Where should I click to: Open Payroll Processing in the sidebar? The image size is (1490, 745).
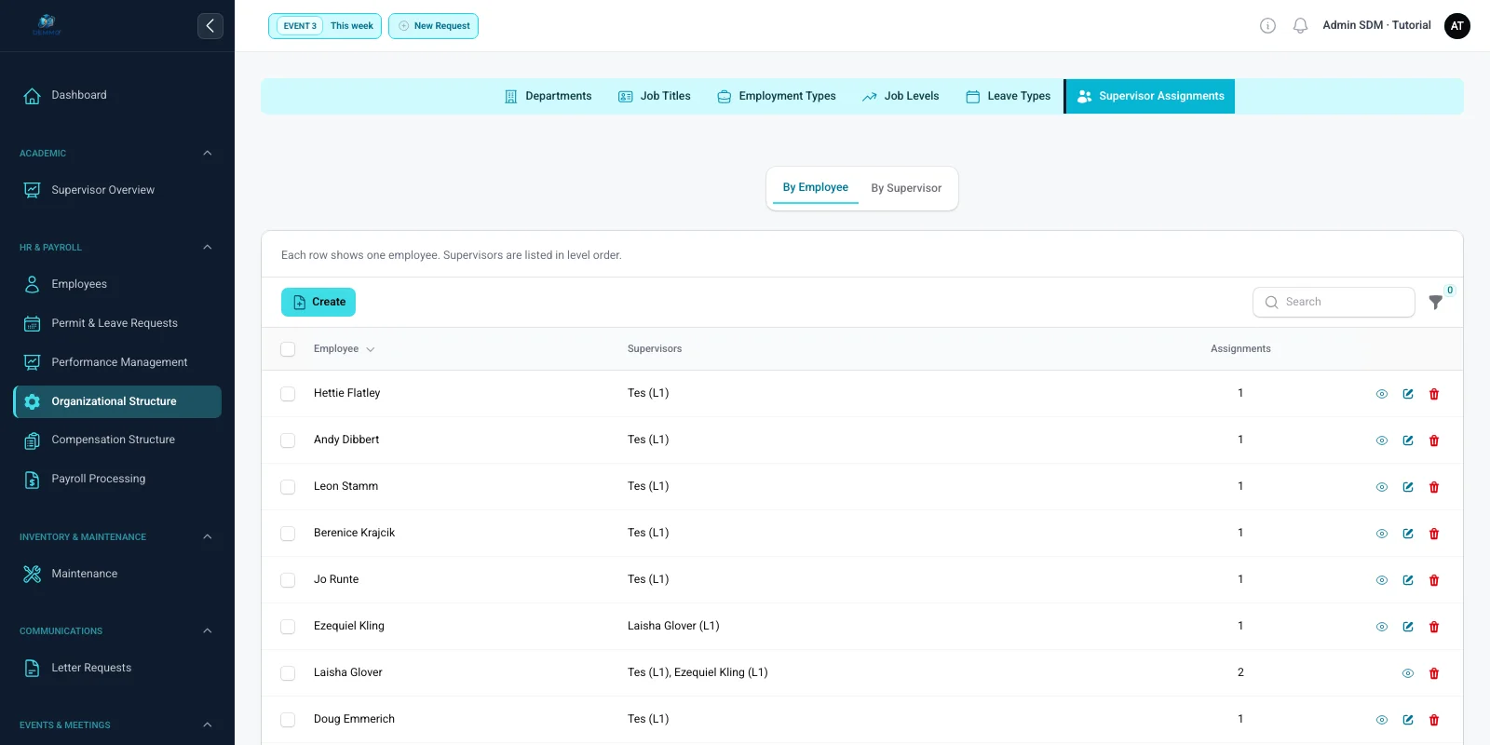pos(117,479)
